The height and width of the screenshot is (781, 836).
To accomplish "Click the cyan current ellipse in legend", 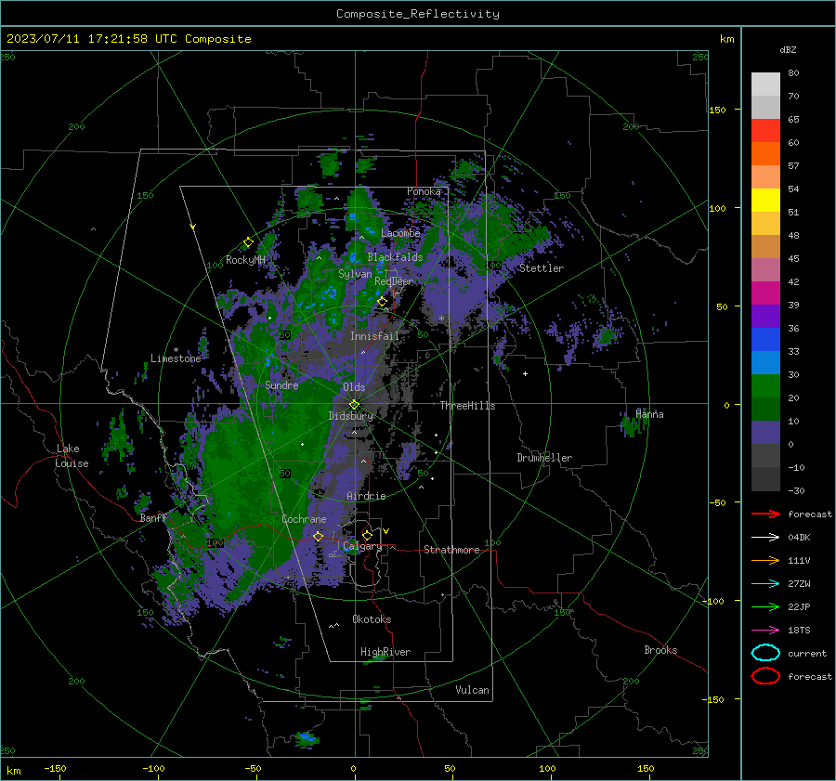I will [x=765, y=653].
